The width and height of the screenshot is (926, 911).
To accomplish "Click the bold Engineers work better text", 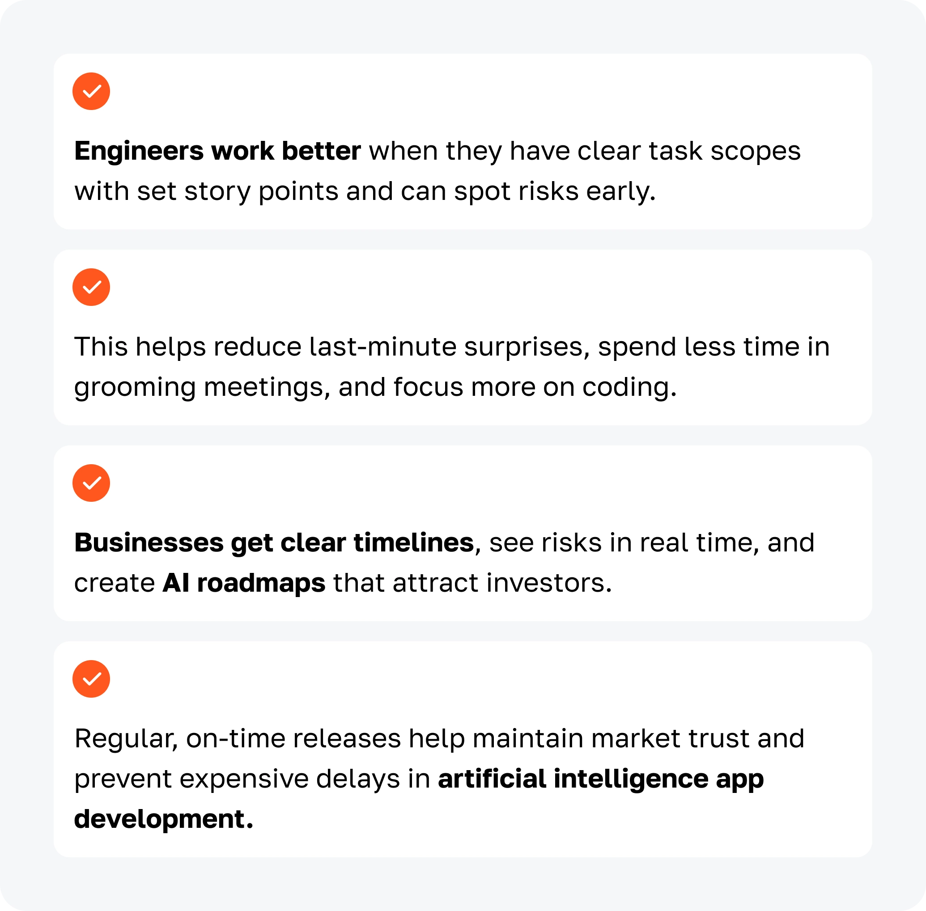I will click(x=217, y=151).
